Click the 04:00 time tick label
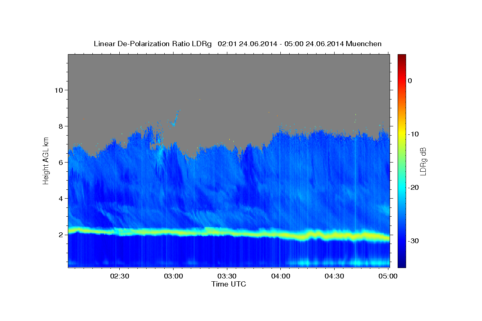The height and width of the screenshot is (321, 482). [x=280, y=276]
